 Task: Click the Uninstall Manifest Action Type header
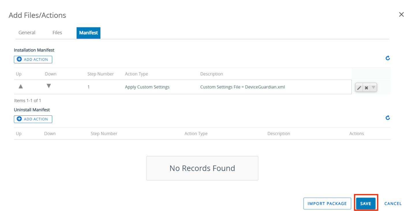[196, 134]
